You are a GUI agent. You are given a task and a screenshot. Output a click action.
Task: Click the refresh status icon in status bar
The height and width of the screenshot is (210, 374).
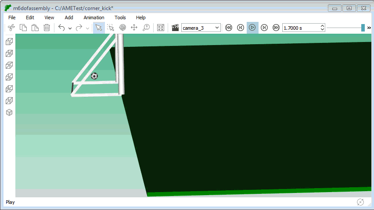point(360,202)
